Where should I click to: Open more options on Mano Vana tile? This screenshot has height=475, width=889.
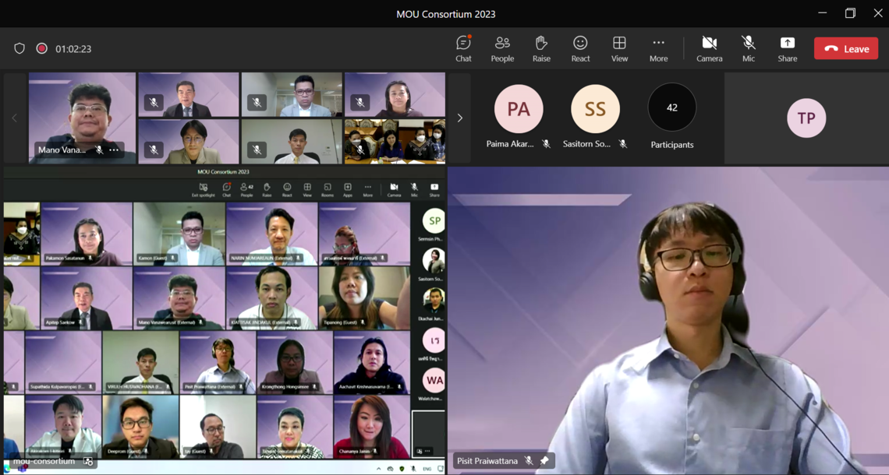point(115,150)
